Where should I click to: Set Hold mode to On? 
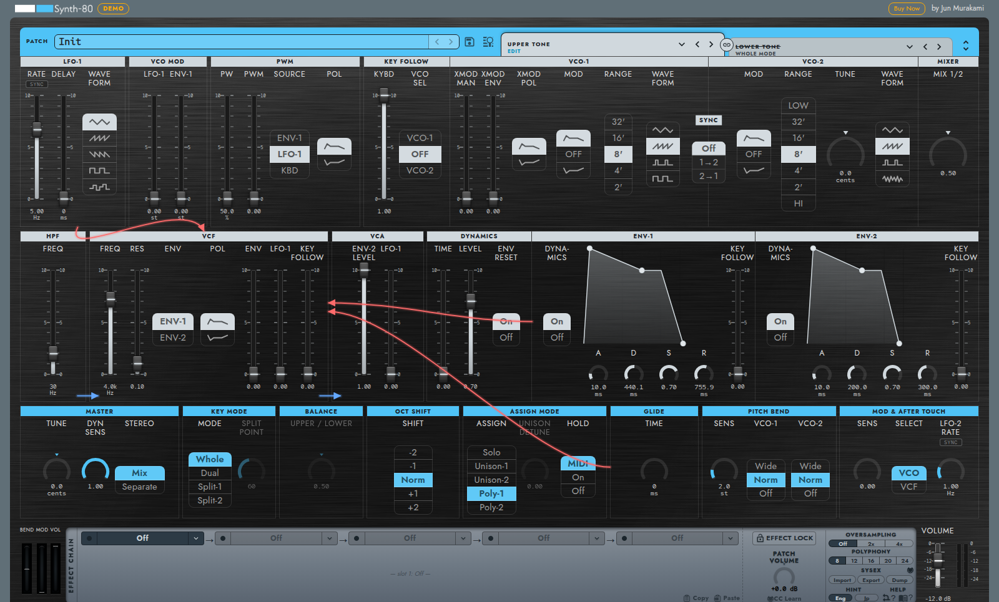[578, 477]
